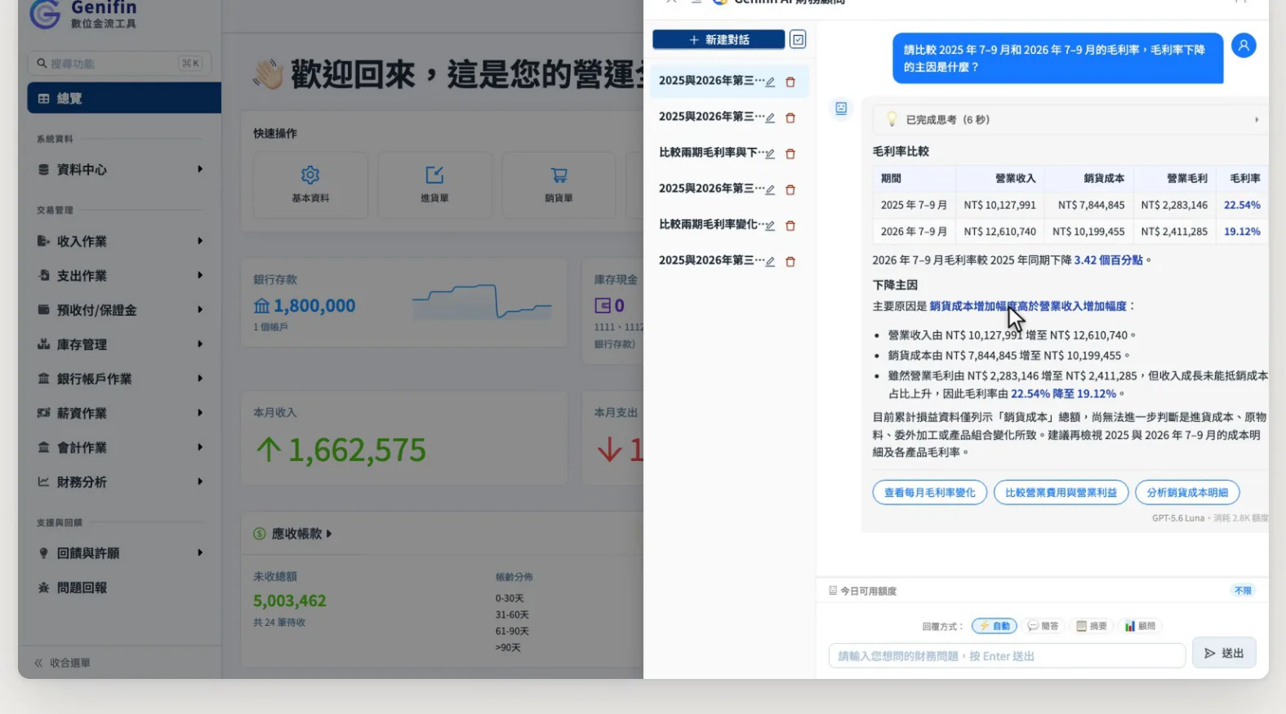Click the lightbulb icon in 已完成思考
Screen dimensions: 1286x714
(x=892, y=119)
